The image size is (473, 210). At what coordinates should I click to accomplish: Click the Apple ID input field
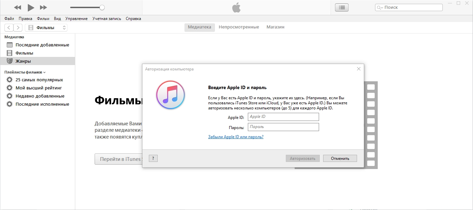tap(283, 117)
